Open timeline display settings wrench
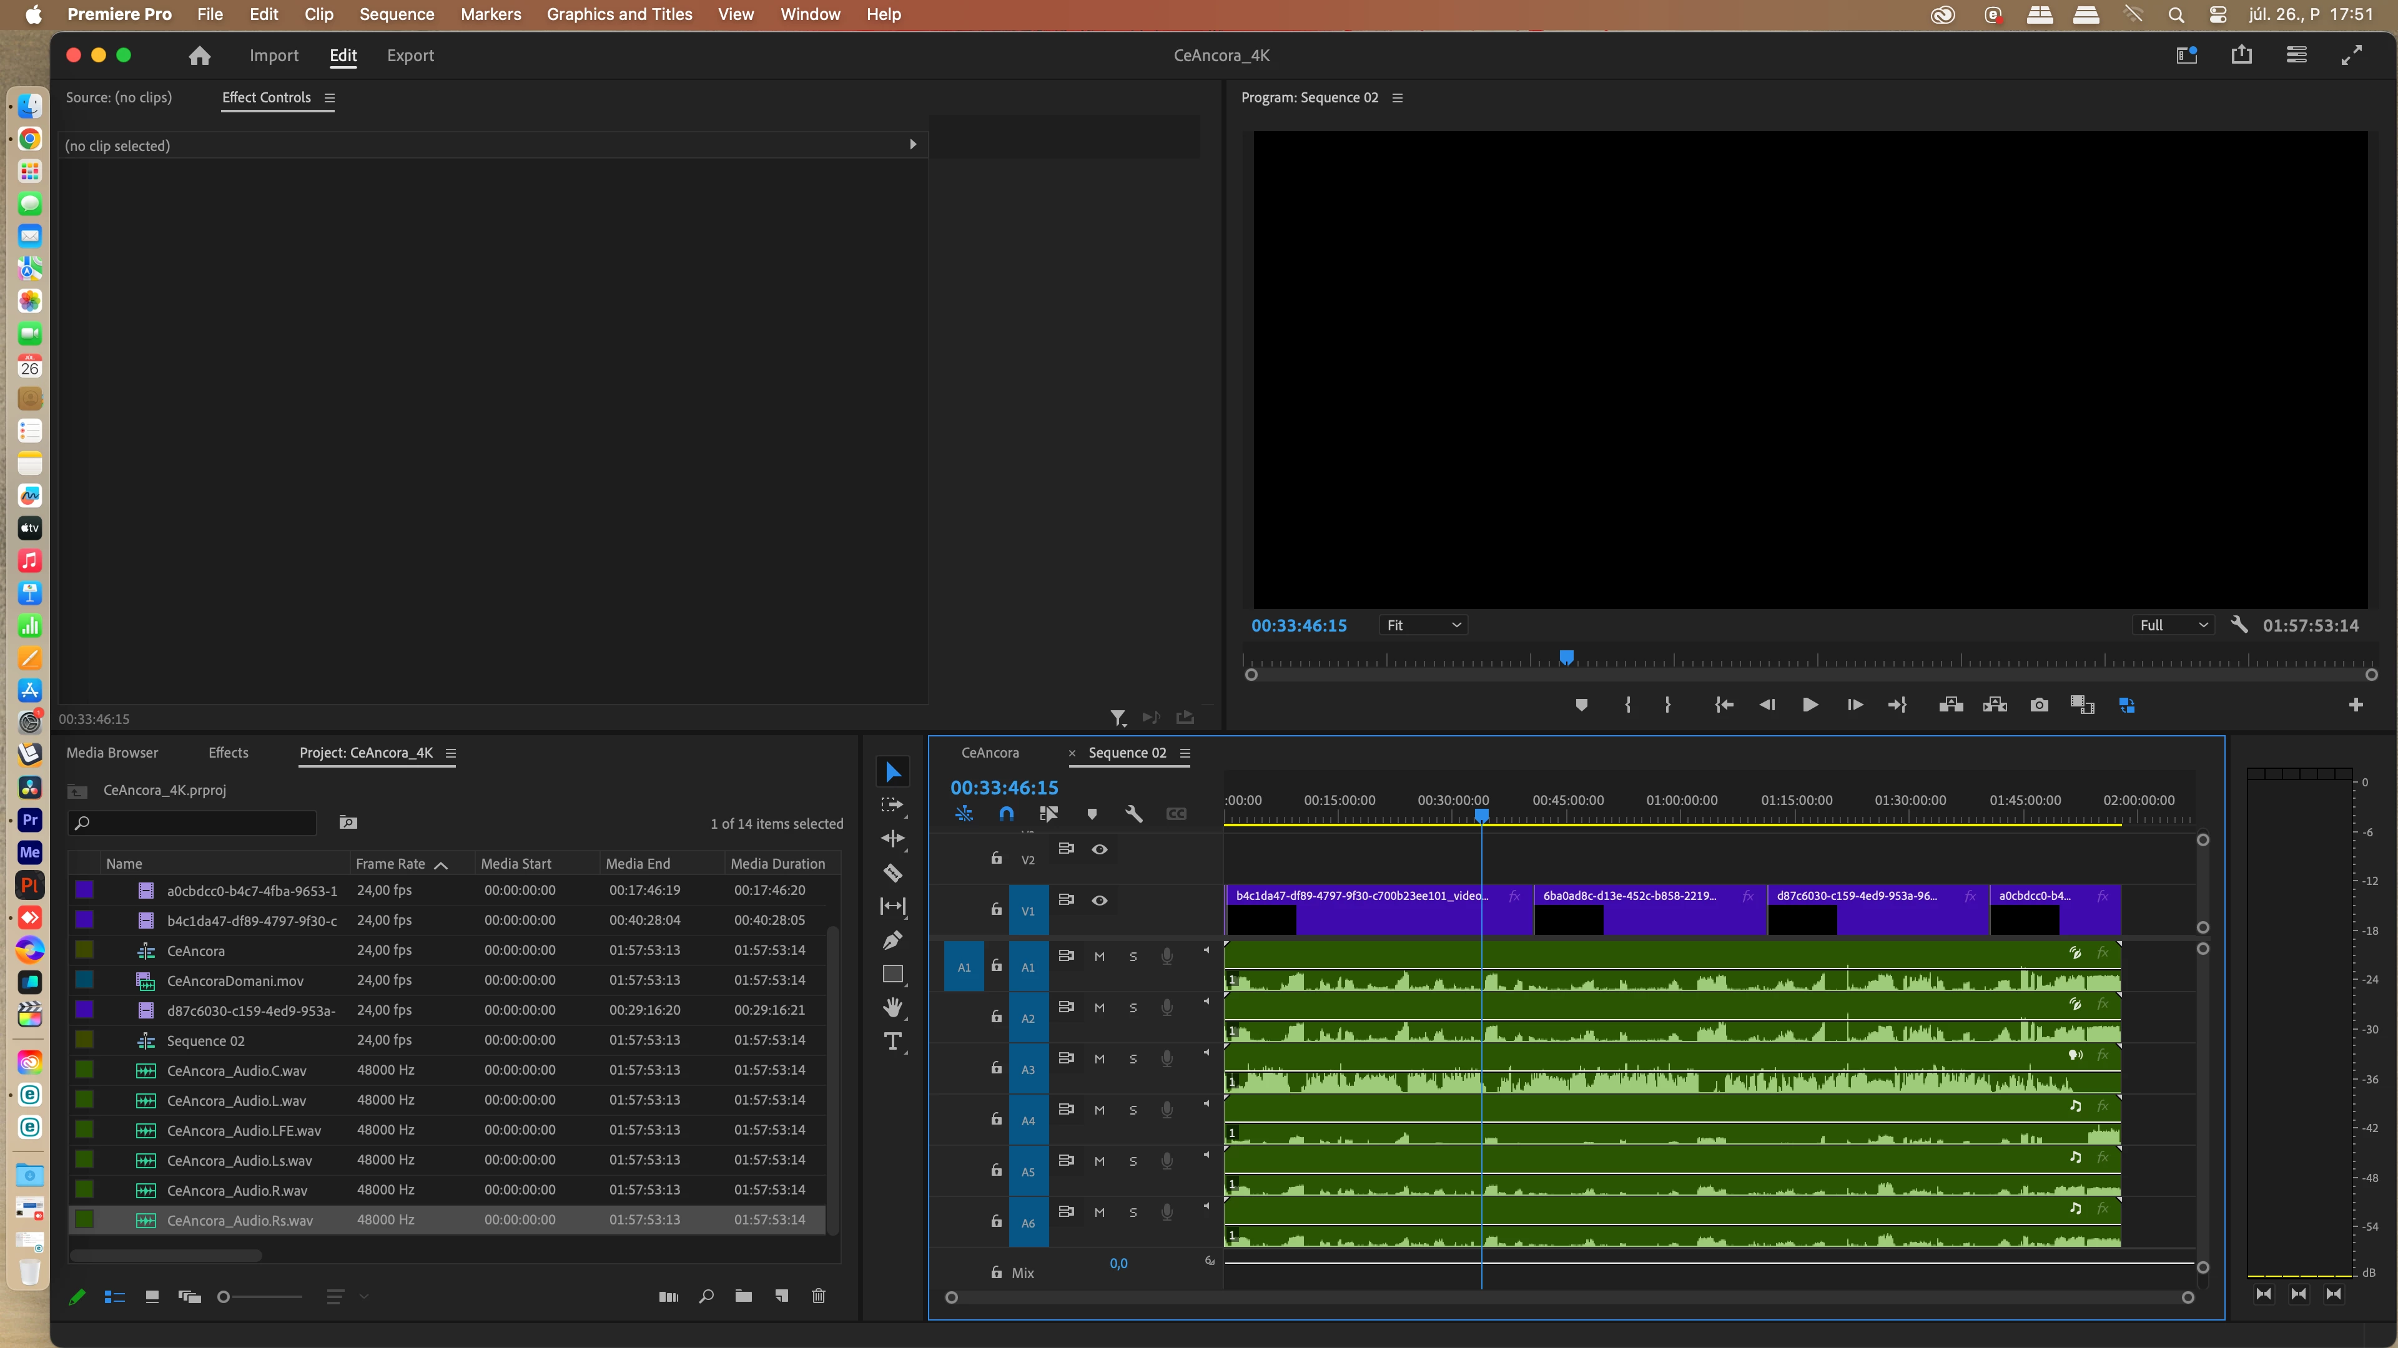This screenshot has width=2398, height=1348. click(x=1133, y=814)
